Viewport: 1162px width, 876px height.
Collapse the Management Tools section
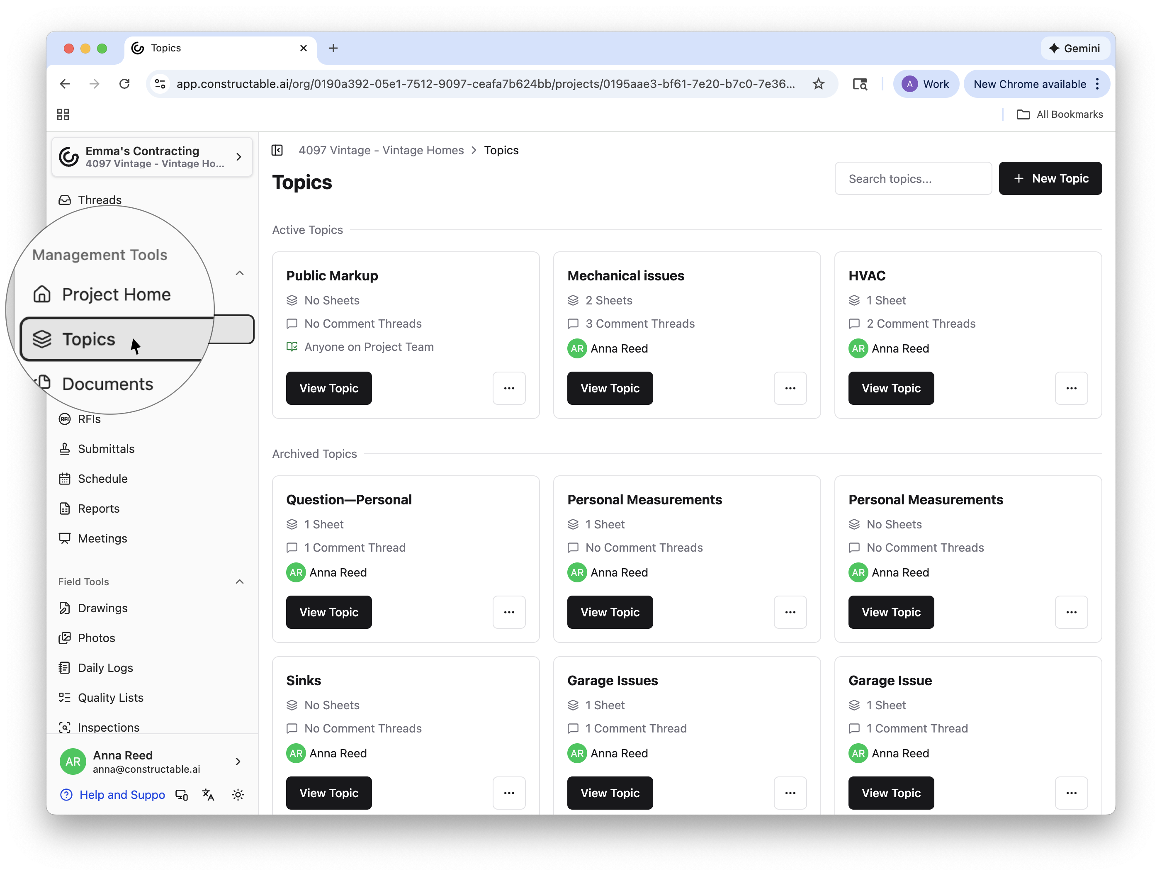click(x=240, y=273)
